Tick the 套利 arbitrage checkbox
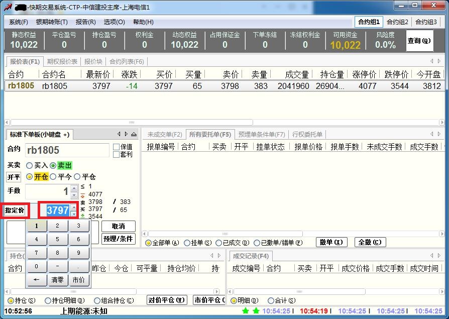The height and width of the screenshot is (319, 449). 116,154
